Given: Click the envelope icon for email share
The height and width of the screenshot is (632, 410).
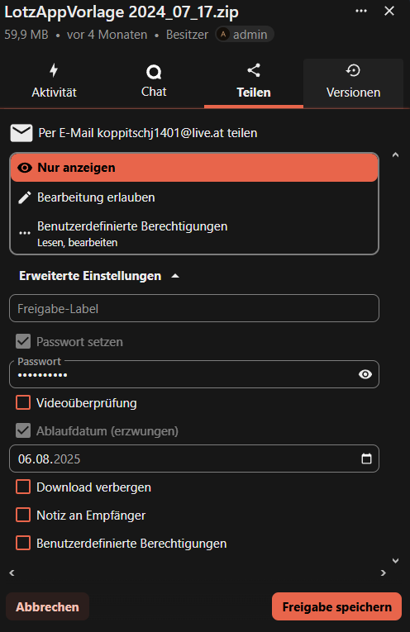Looking at the screenshot, I should click(21, 133).
